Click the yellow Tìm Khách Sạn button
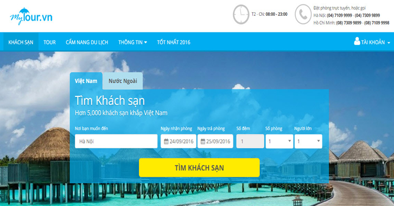The width and height of the screenshot is (394, 206). coord(199,168)
